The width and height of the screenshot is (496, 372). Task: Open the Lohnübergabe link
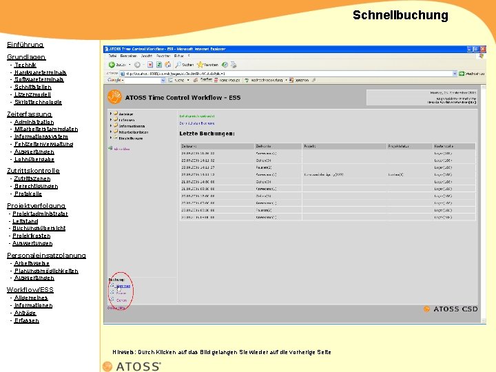(x=34, y=159)
